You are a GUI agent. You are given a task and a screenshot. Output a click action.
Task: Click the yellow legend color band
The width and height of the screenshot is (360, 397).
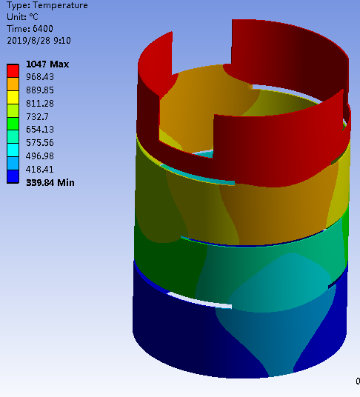pyautogui.click(x=13, y=97)
